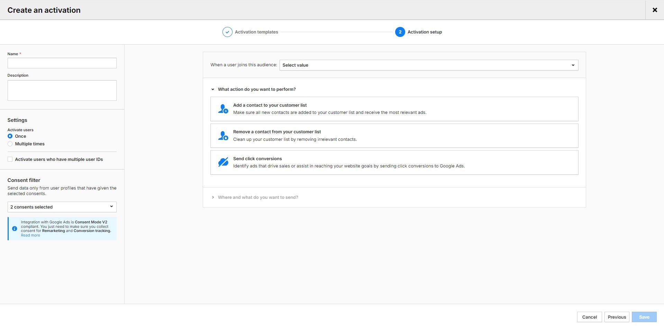Screen dimensions: 664x329
Task: Click the Previous button
Action: [x=617, y=317]
